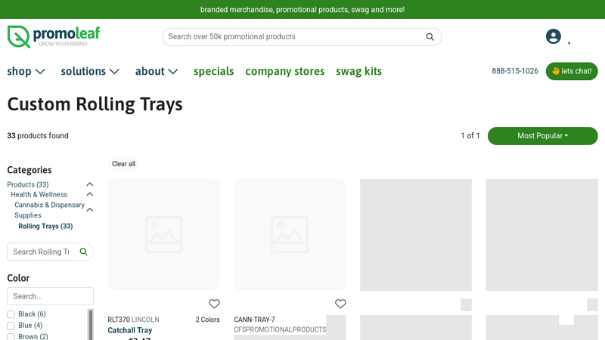
Task: Click the Catchall Tray image placeholder
Action: (163, 234)
